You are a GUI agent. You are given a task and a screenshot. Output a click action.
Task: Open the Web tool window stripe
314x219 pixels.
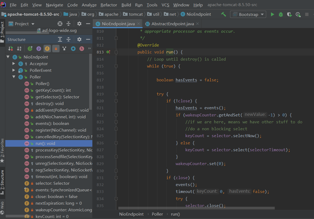(x=2, y=208)
